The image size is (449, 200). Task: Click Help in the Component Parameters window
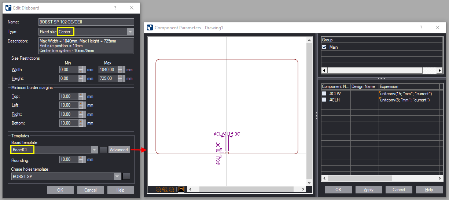429,190
